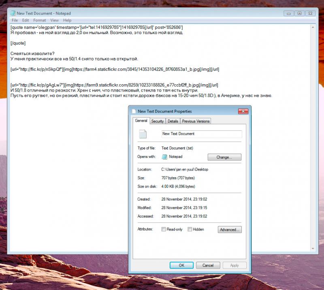324x290 pixels.
Task: Open the View menu in Notepad
Action: tap(54, 20)
